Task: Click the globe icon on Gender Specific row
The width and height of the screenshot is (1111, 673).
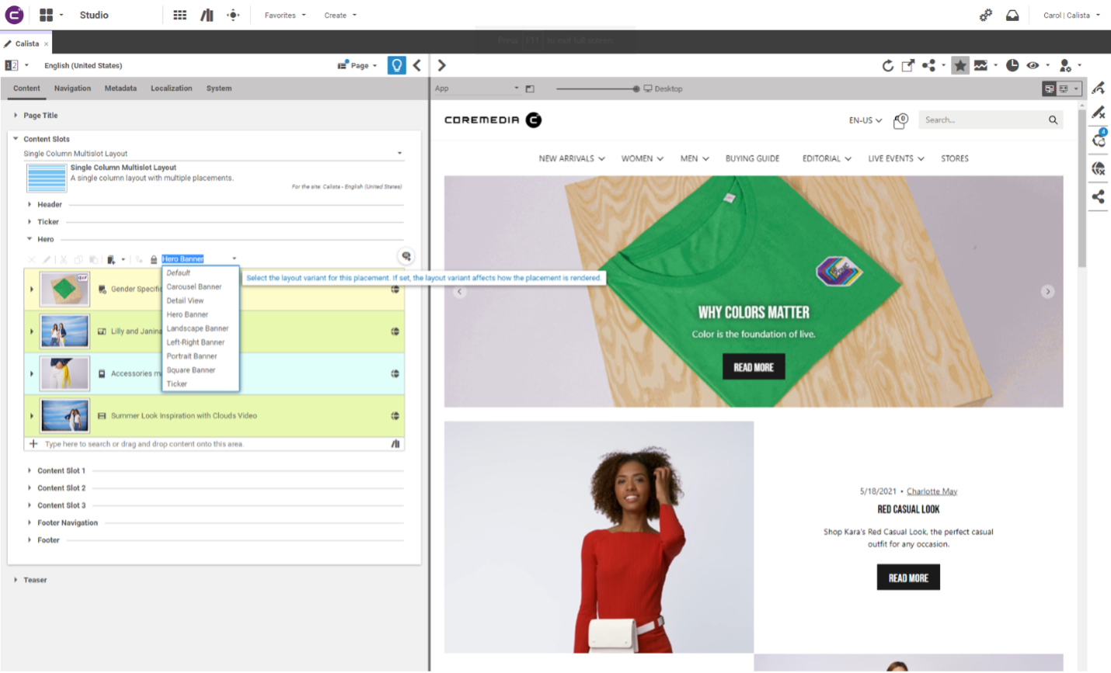Action: tap(395, 289)
